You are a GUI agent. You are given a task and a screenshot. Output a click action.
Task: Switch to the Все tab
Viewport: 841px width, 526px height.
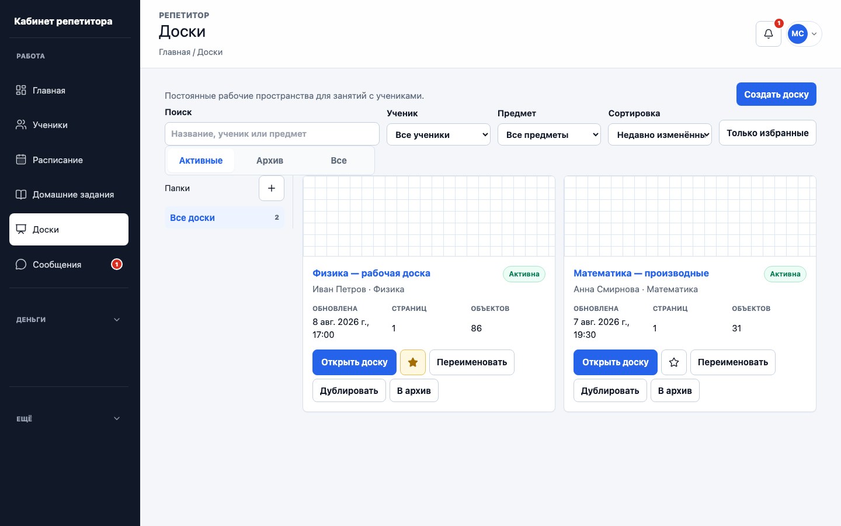click(339, 160)
